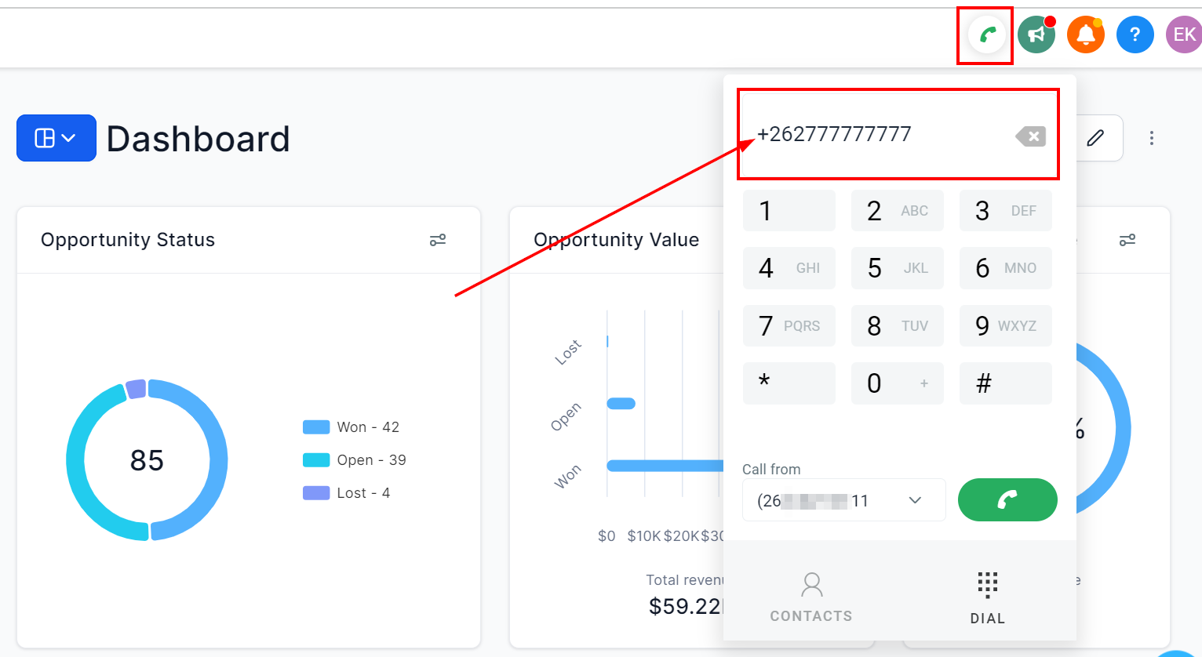Click the Lost - 4 legend text
The height and width of the screenshot is (657, 1202).
(x=363, y=493)
